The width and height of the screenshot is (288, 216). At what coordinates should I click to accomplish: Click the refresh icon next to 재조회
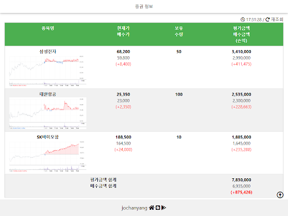[x=268, y=19]
